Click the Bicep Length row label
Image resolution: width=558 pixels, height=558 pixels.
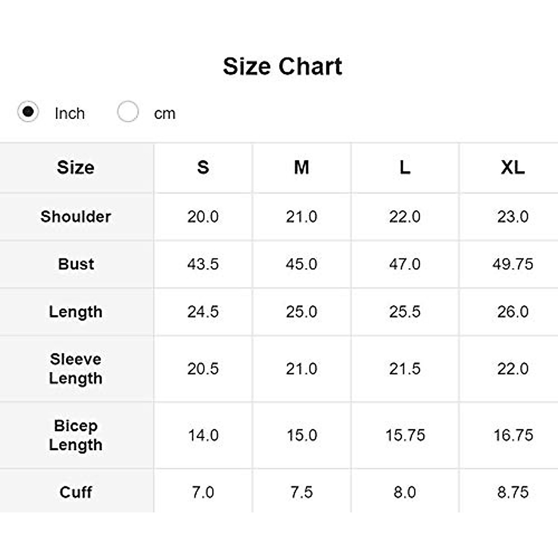(x=76, y=435)
